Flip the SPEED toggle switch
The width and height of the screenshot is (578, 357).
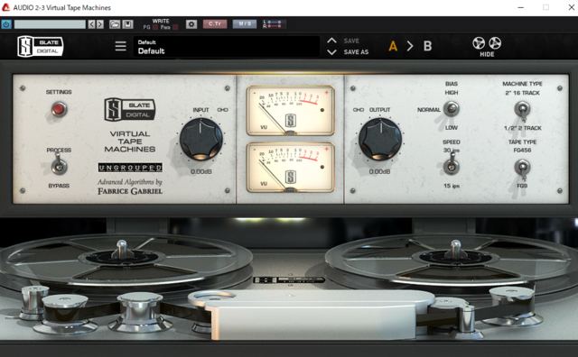451,165
